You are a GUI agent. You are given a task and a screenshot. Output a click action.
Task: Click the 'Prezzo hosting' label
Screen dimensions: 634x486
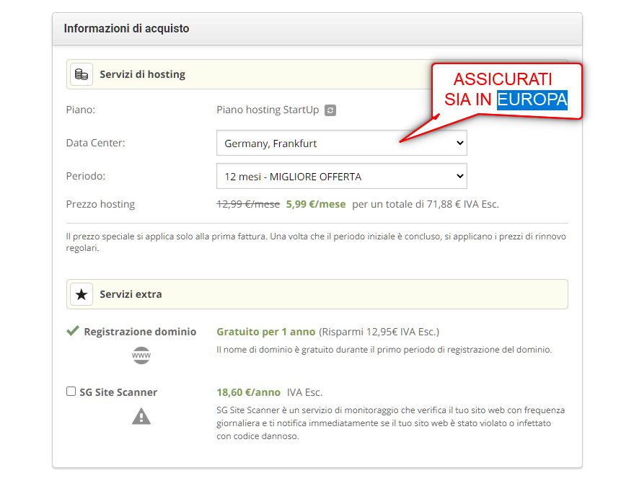(x=100, y=204)
